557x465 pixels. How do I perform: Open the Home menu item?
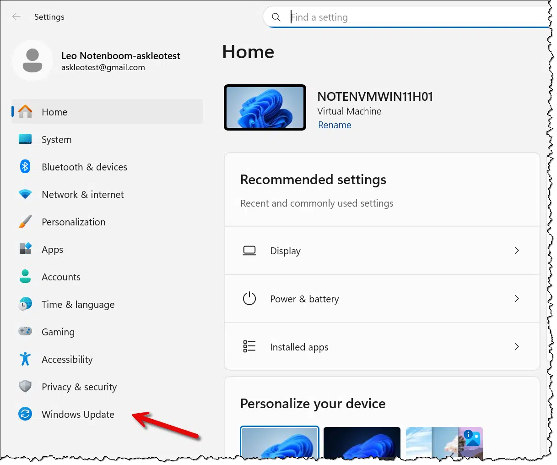pyautogui.click(x=108, y=112)
